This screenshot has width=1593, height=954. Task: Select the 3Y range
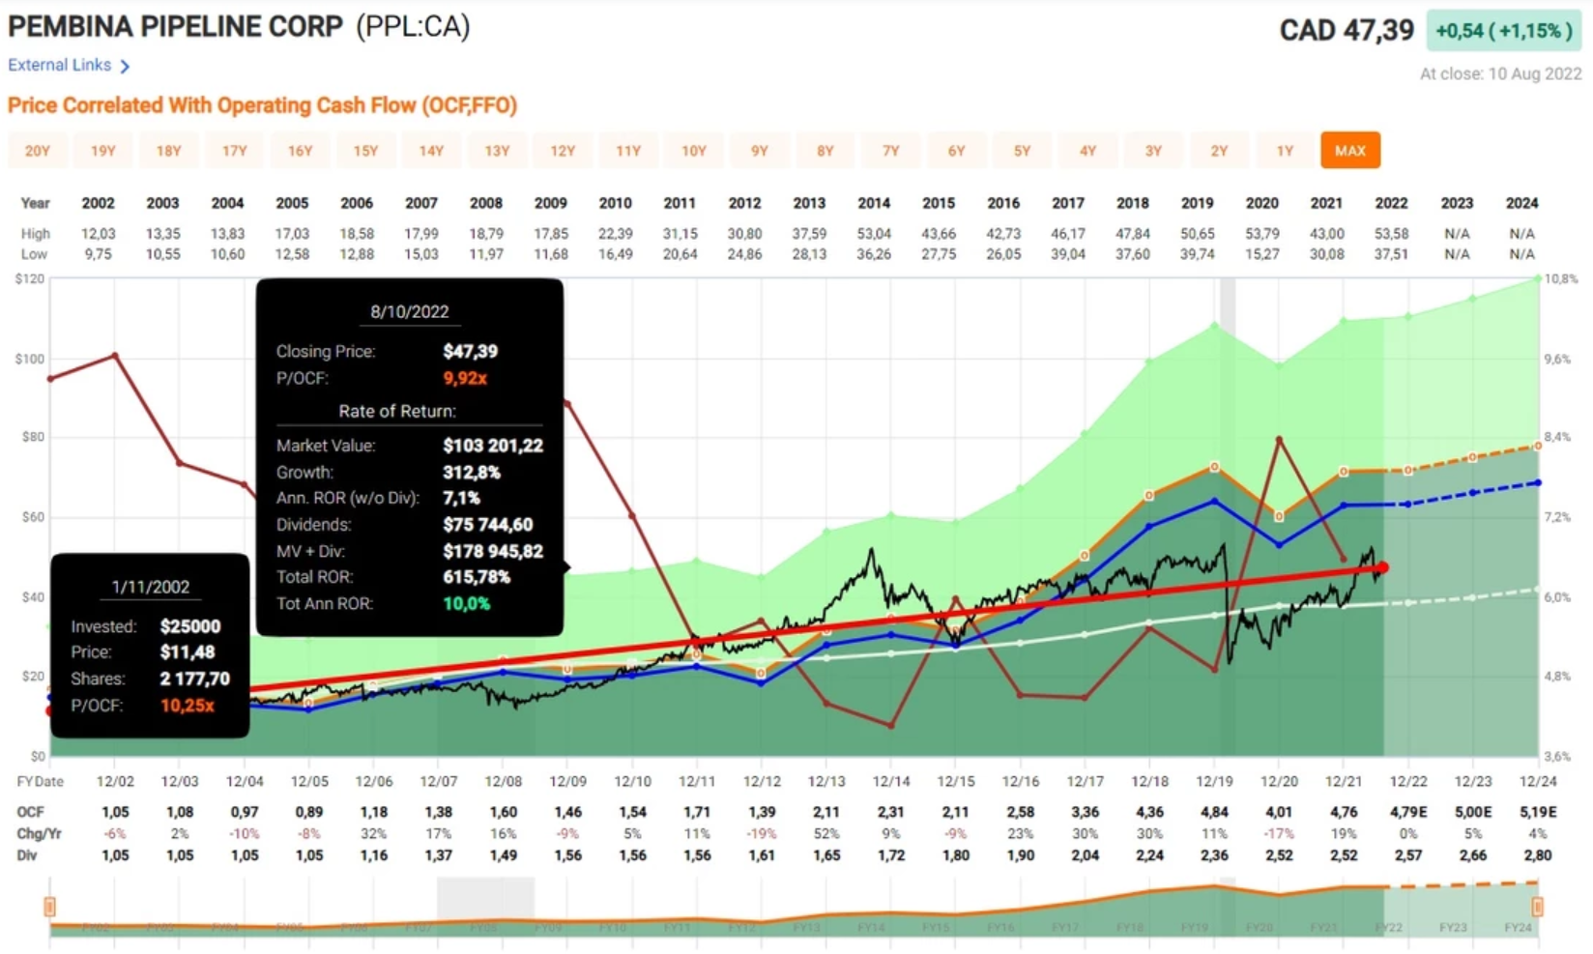[1153, 150]
